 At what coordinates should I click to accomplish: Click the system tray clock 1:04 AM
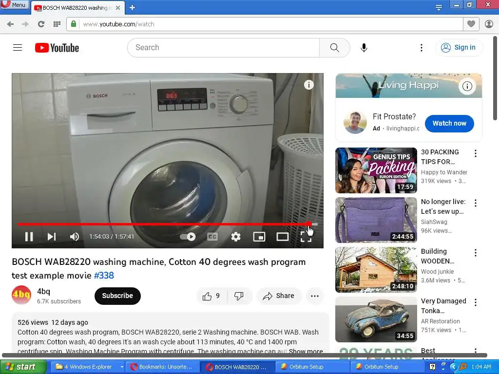point(481,367)
